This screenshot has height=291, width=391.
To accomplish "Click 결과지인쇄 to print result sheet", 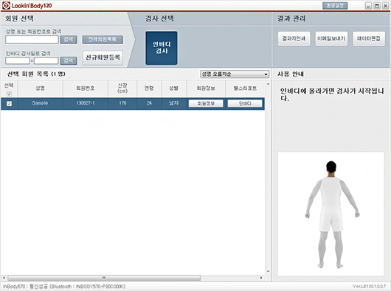I will point(294,38).
